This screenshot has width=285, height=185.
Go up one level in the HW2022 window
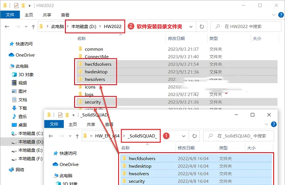point(33,27)
